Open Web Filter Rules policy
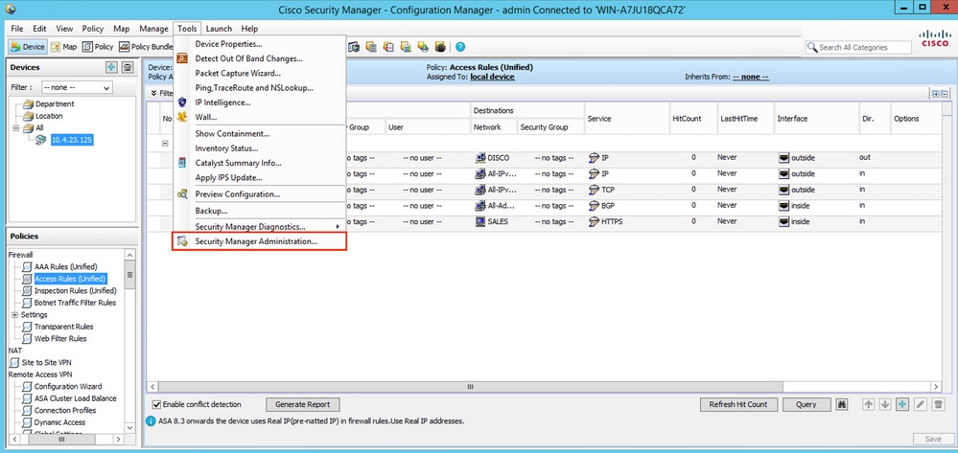958x453 pixels. click(x=59, y=338)
